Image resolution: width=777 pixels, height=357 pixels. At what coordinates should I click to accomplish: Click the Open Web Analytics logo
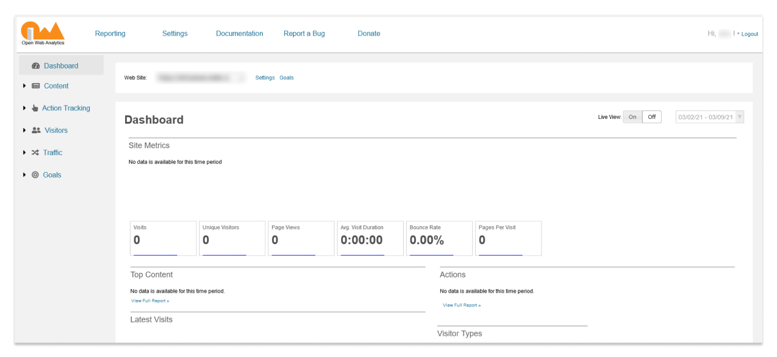point(42,33)
